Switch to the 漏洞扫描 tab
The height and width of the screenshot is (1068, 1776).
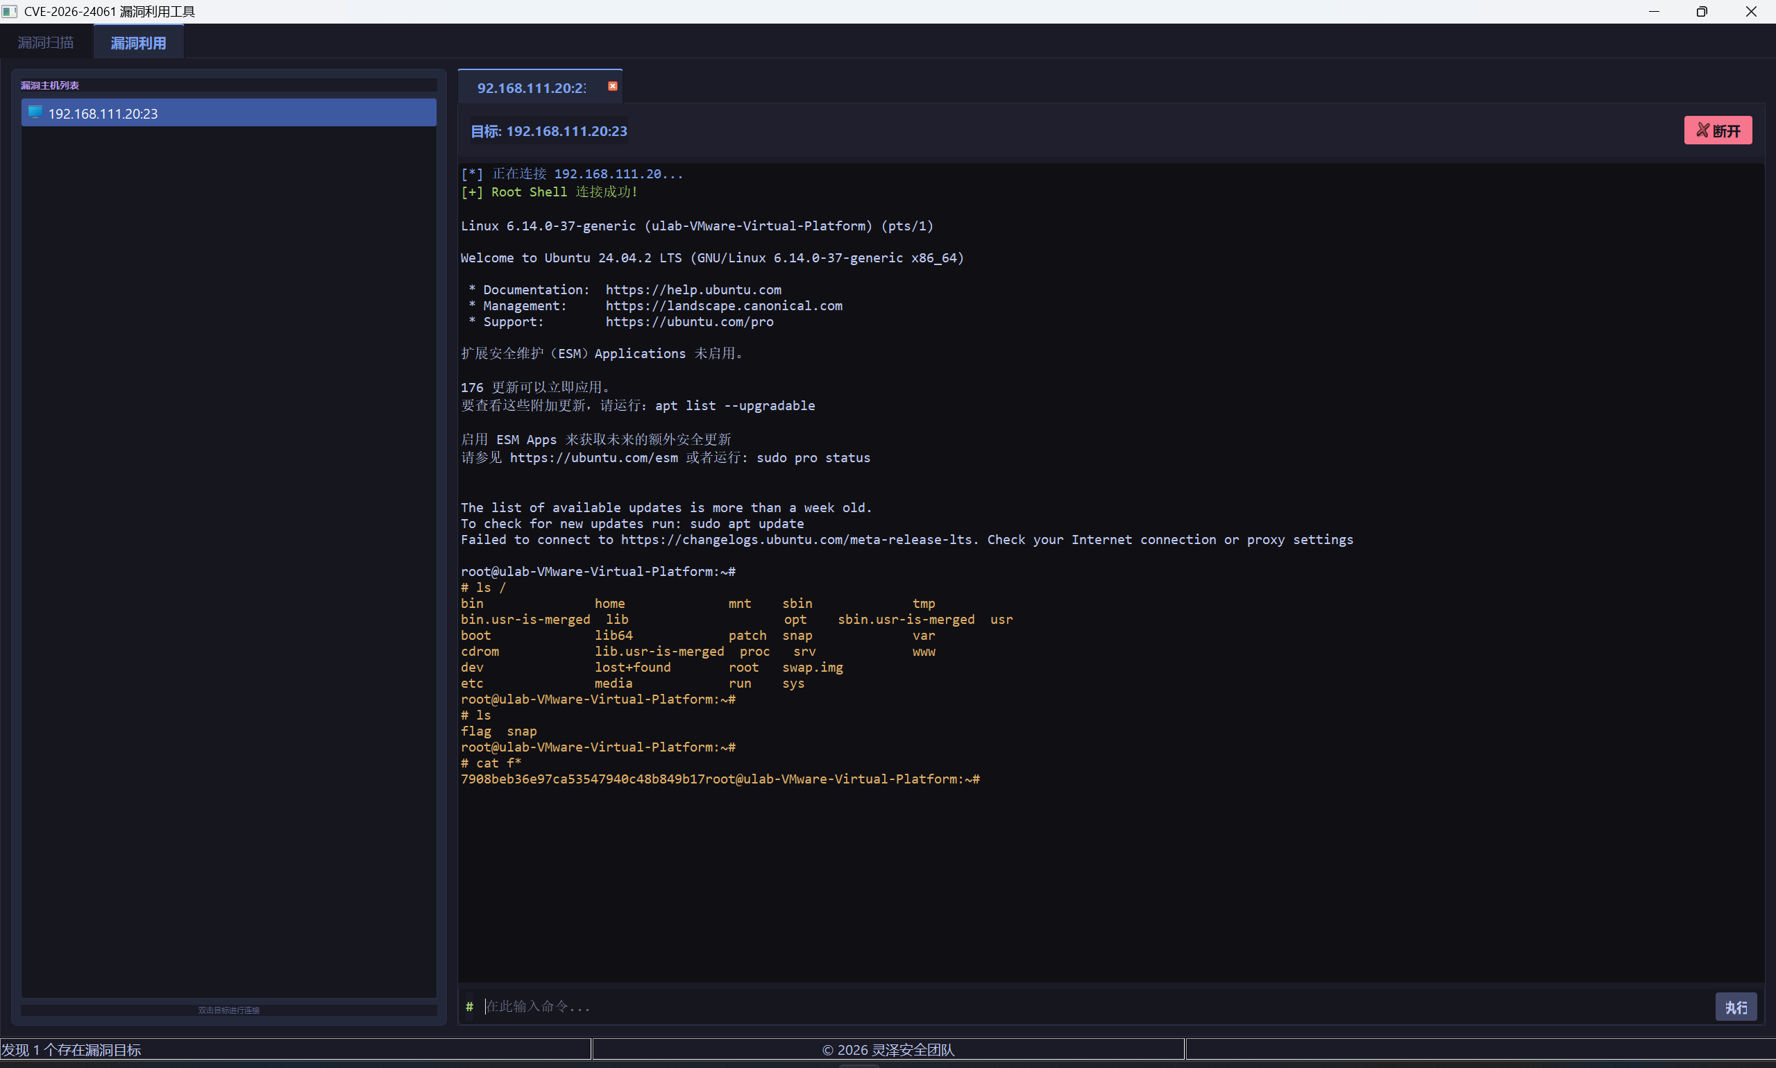(46, 42)
